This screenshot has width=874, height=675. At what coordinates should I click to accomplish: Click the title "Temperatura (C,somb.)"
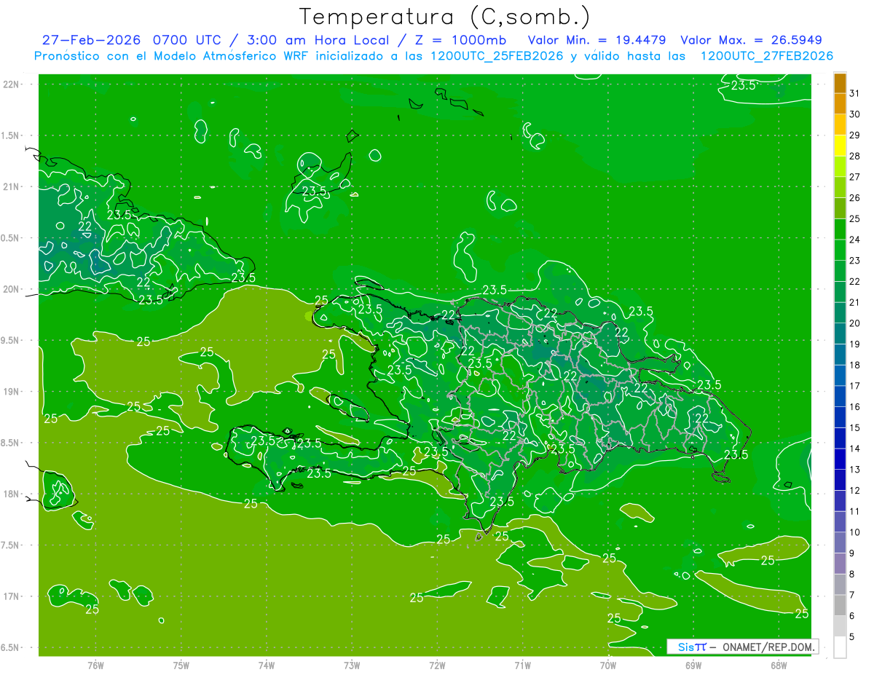pos(445,17)
